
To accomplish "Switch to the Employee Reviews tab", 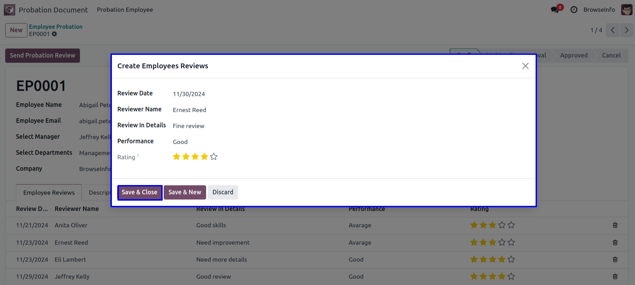I will coord(49,193).
